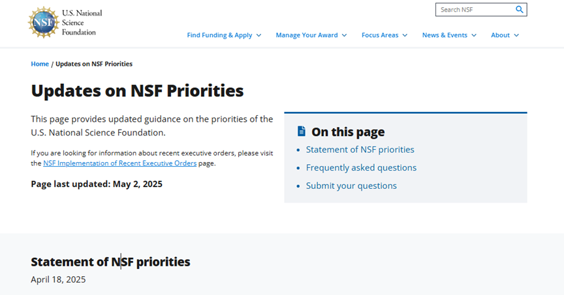Screen dimensions: 564x295
Task: Expand the Focus Areas chevron
Action: [405, 35]
